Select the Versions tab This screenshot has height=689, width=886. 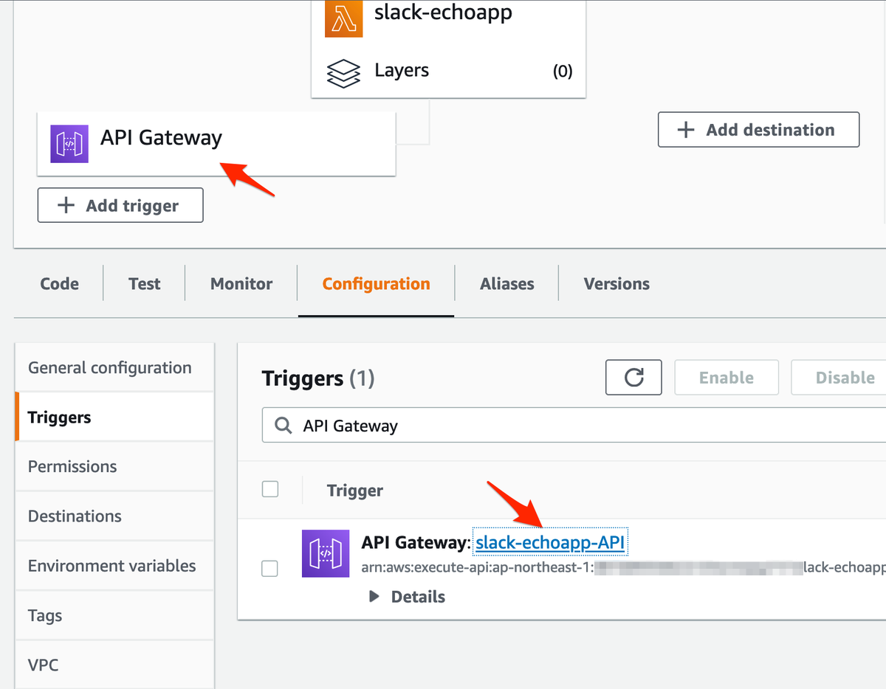(x=617, y=284)
